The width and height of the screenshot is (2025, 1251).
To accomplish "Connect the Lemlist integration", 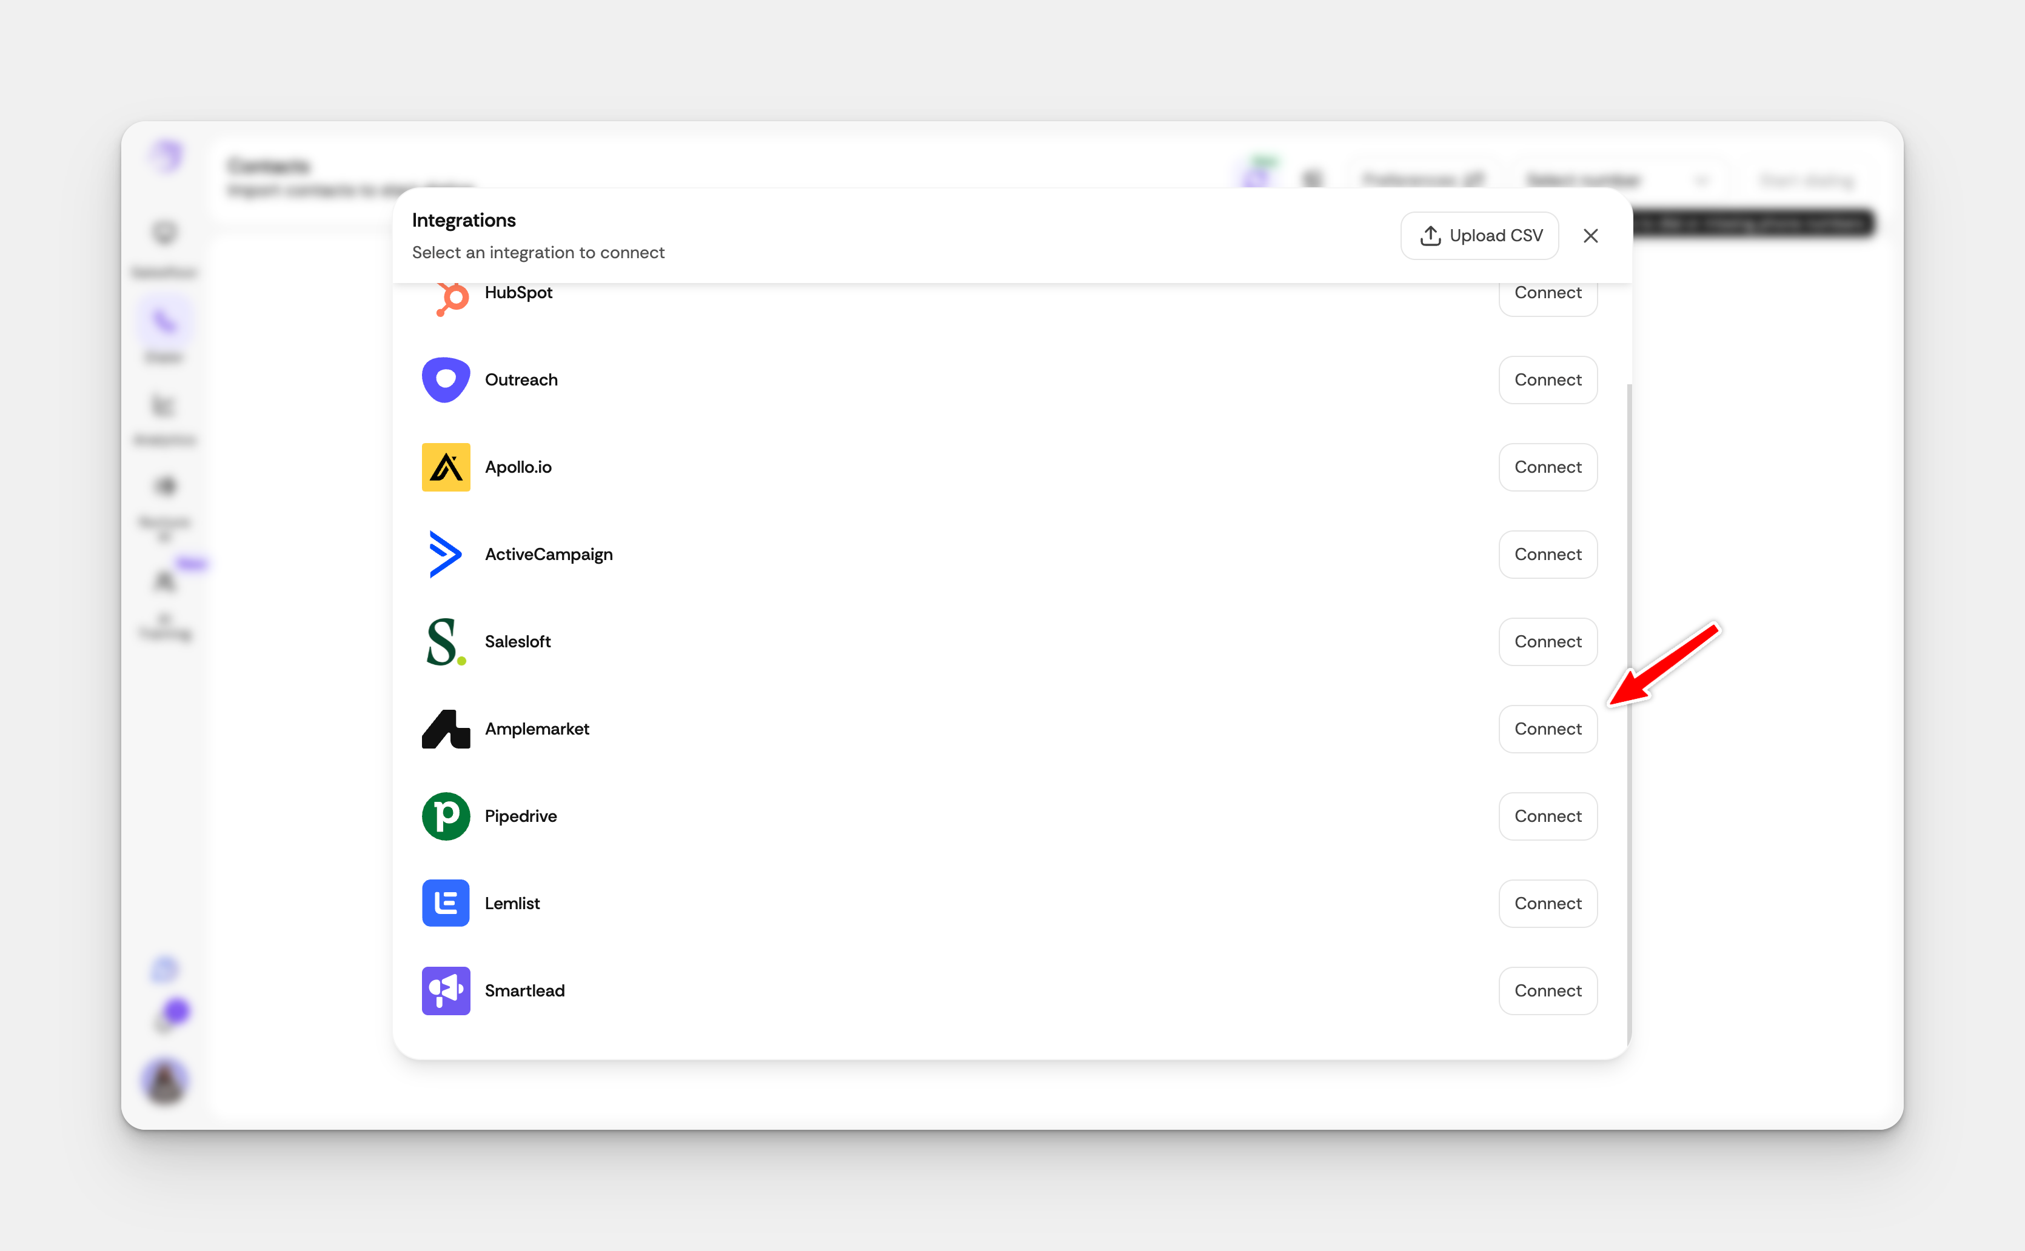I will point(1547,904).
